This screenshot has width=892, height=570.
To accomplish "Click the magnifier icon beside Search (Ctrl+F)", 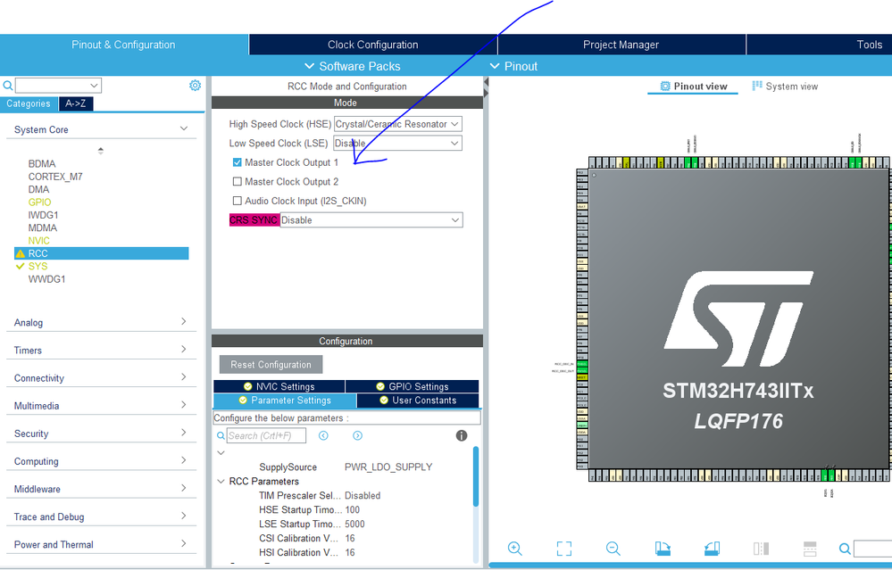I will pos(221,436).
